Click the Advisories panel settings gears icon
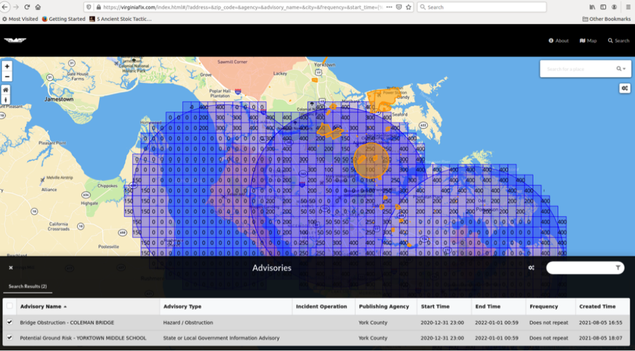The height and width of the screenshot is (351, 635). click(531, 268)
